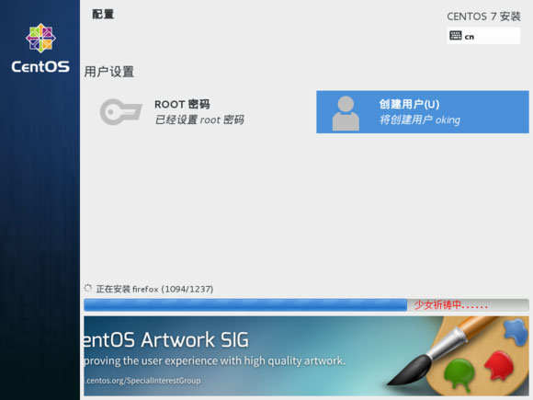This screenshot has width=533, height=400.
Task: Click the ROOT password key icon
Action: [121, 111]
